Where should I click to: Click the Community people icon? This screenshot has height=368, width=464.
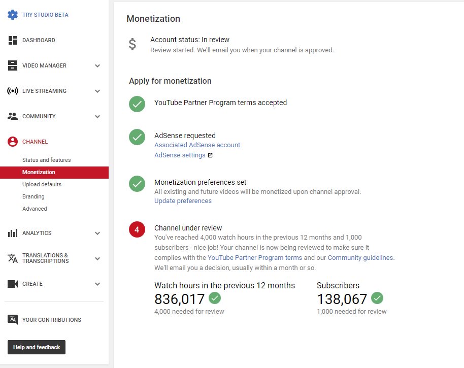coord(12,116)
